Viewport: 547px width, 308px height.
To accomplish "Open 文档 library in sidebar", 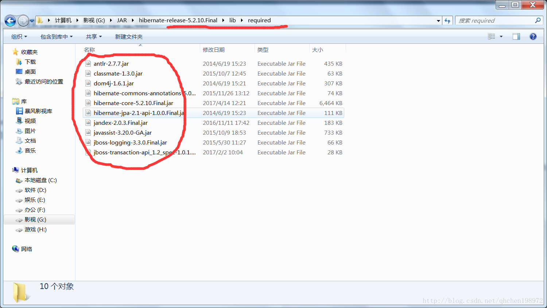I will click(30, 140).
